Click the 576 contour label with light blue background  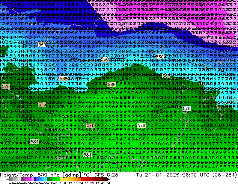pos(187,109)
